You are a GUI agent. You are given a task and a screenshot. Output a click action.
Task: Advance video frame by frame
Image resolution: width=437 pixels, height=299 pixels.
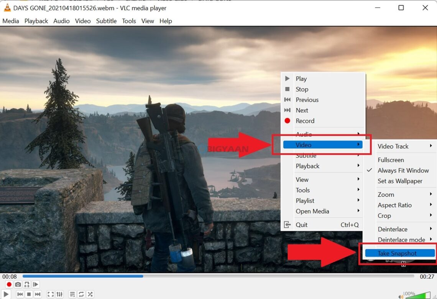pyautogui.click(x=35, y=284)
